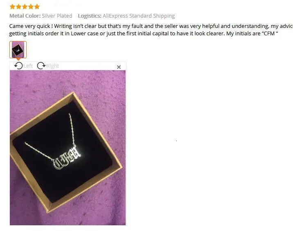The width and height of the screenshot is (293, 231).
Task: Rotate the photo left using the counterclockwise arrow
Action: coord(18,66)
